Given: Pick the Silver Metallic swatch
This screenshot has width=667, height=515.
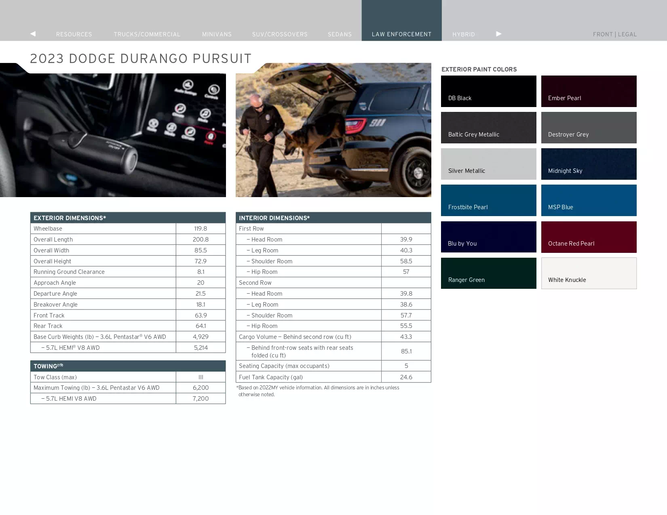Looking at the screenshot, I should coord(489,164).
